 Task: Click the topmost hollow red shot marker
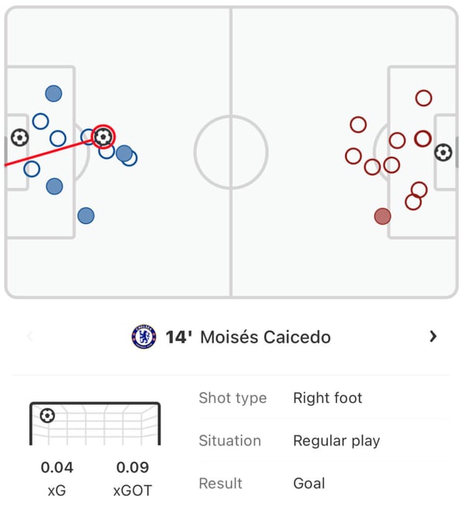coord(423,98)
